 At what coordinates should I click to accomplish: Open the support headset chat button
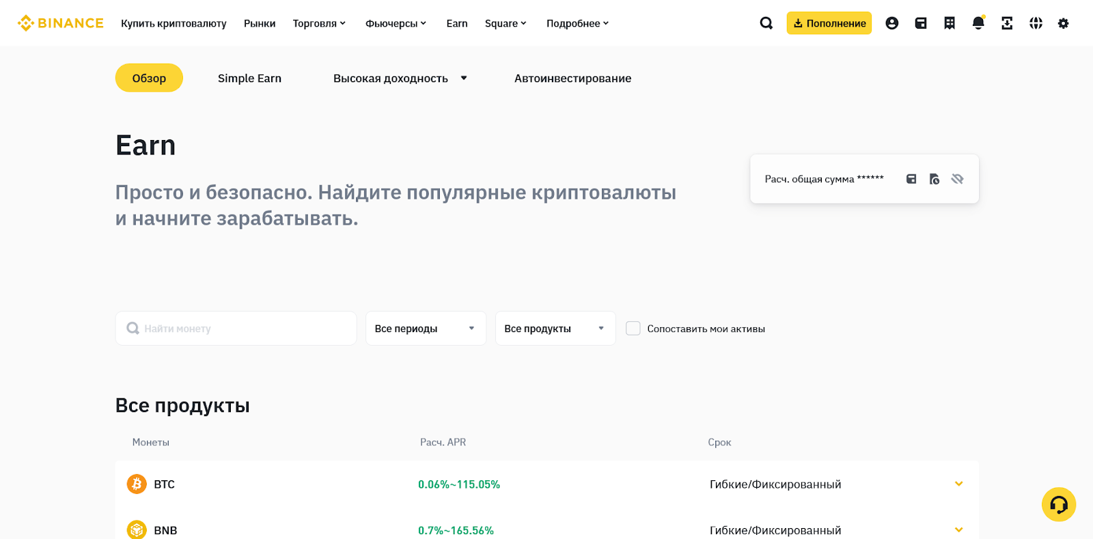click(1059, 504)
